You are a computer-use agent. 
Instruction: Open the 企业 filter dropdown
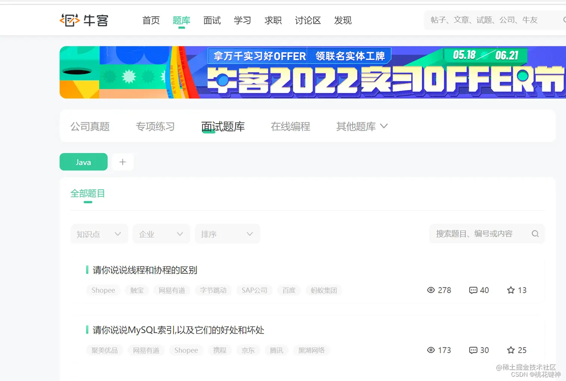(x=161, y=234)
